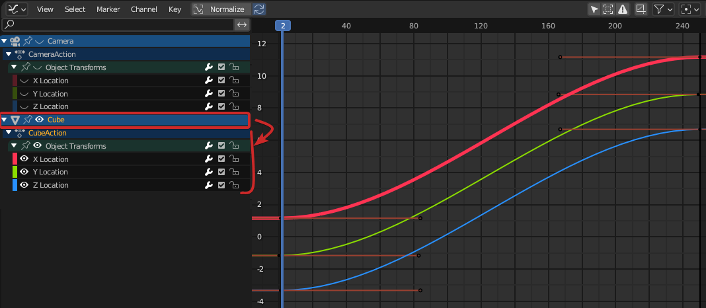The height and width of the screenshot is (308, 706).
Task: Uncheck Cube's Z Location mute checkbox
Action: [x=221, y=185]
